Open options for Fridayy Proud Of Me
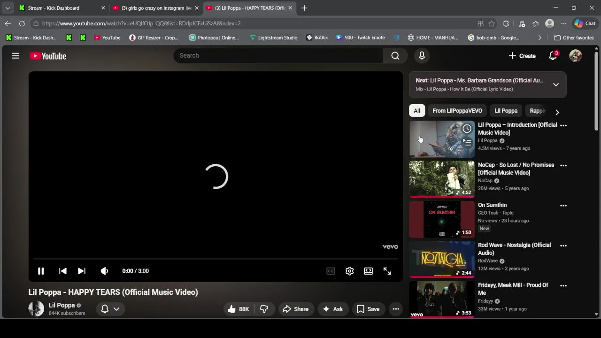 pyautogui.click(x=563, y=285)
